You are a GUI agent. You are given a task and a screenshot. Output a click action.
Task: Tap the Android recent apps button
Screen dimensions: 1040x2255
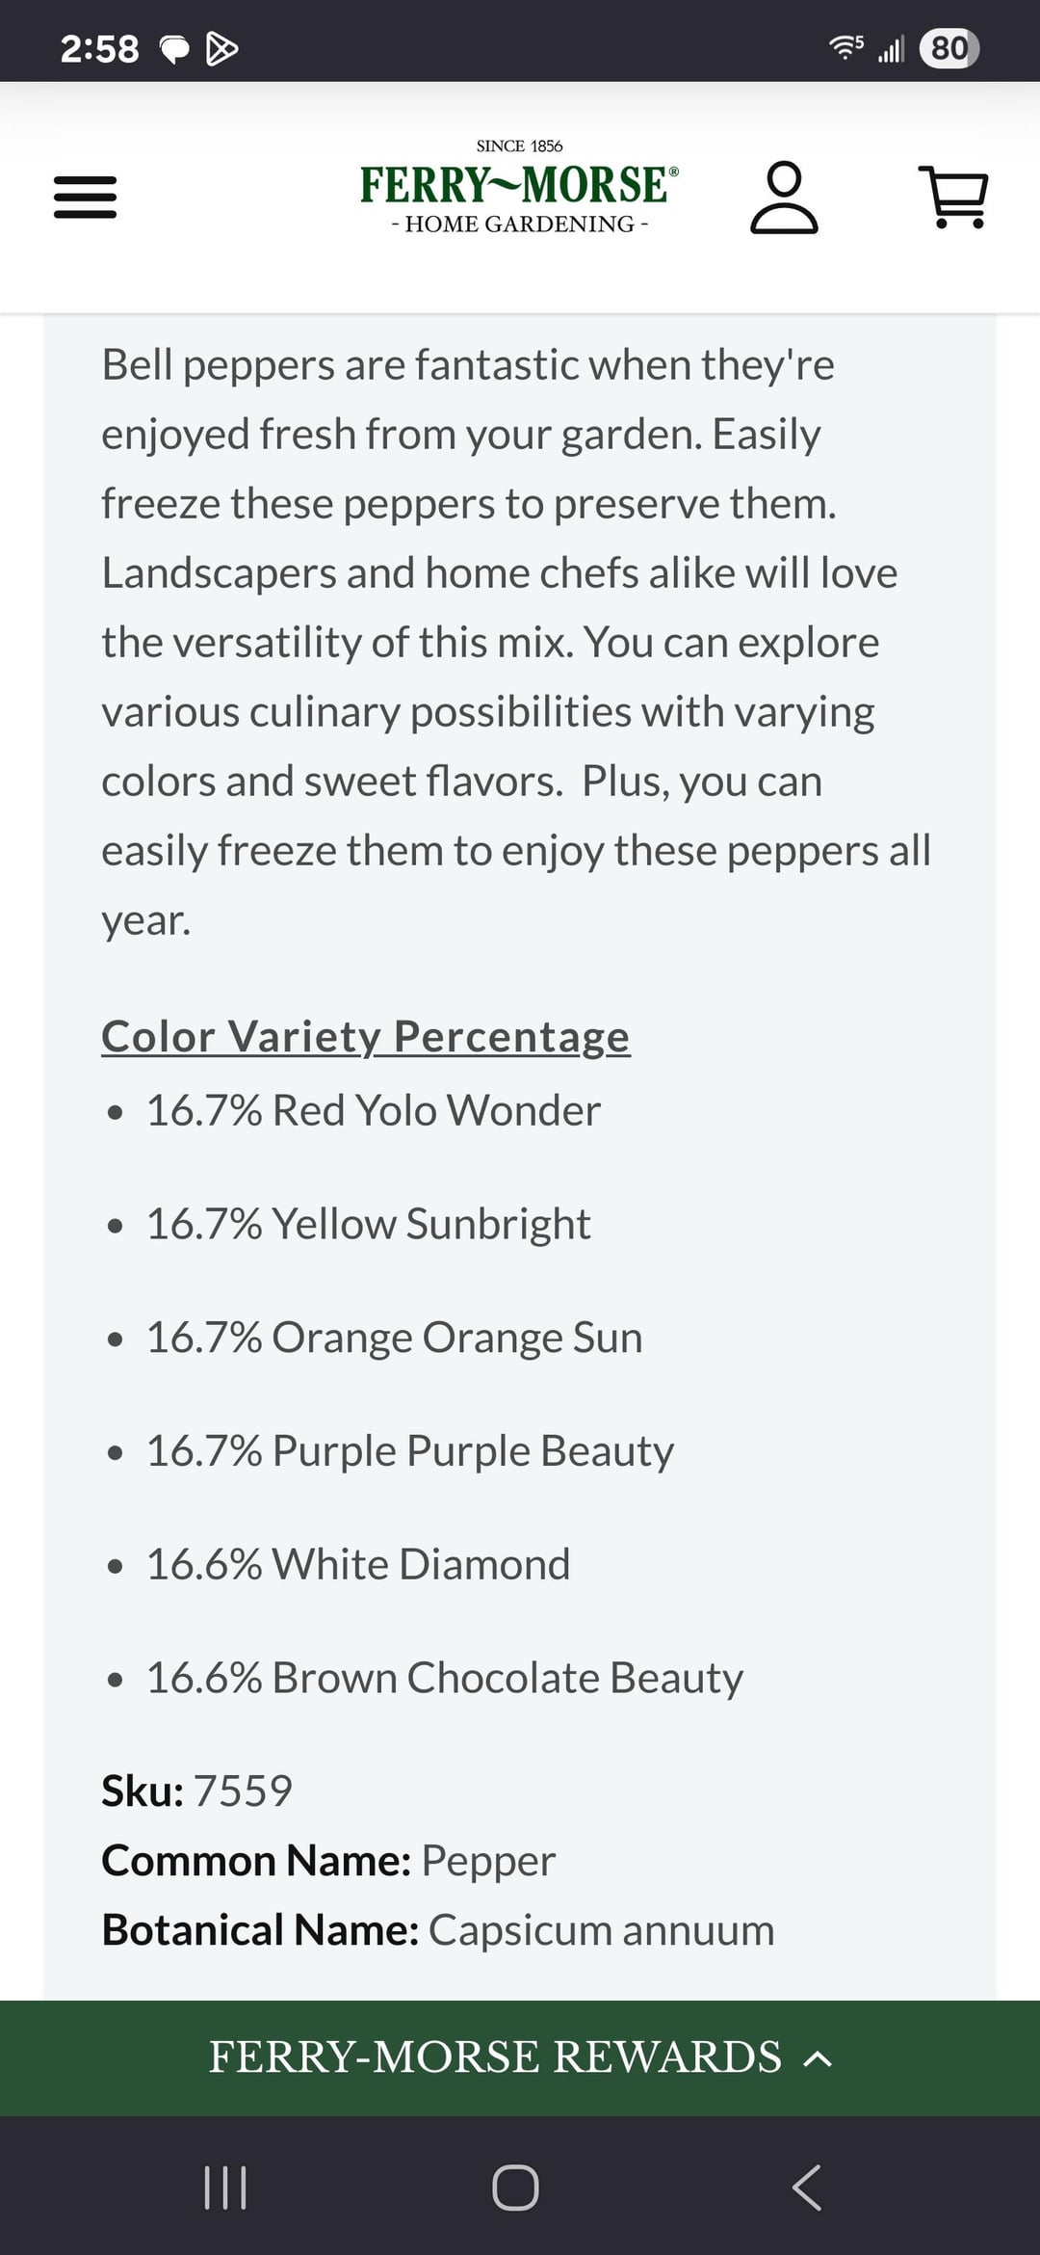coord(225,2187)
